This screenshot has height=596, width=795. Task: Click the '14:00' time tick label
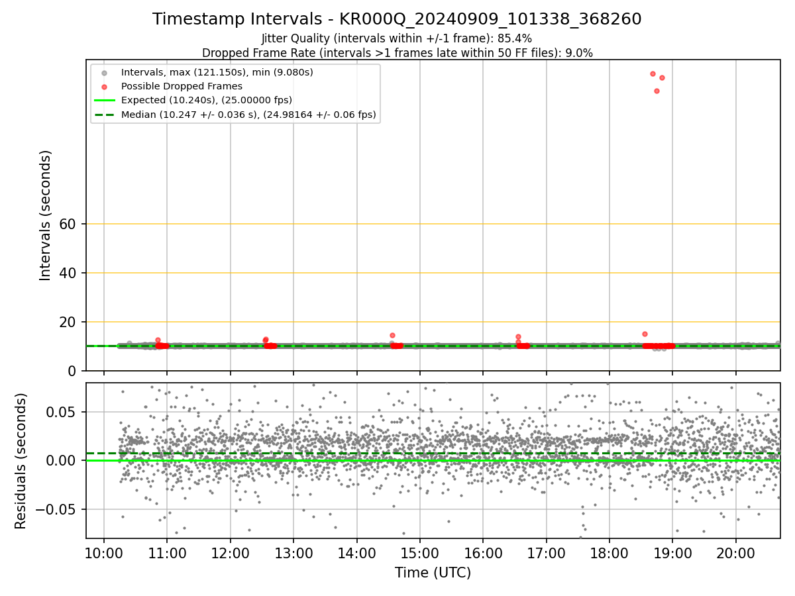[357, 552]
